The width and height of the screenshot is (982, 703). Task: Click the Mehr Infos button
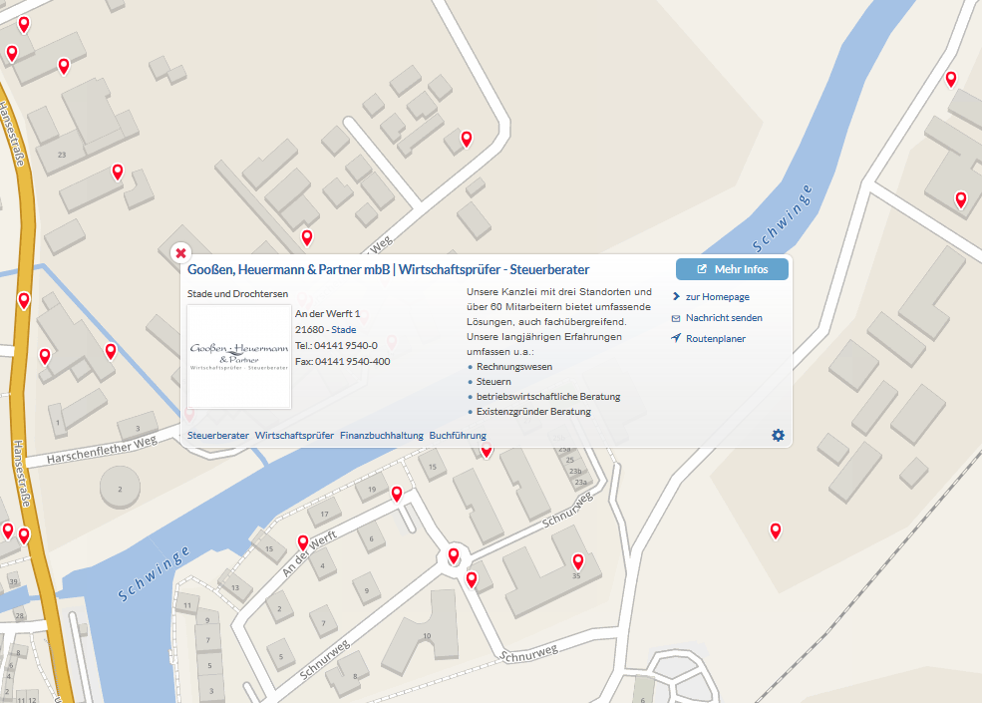732,269
